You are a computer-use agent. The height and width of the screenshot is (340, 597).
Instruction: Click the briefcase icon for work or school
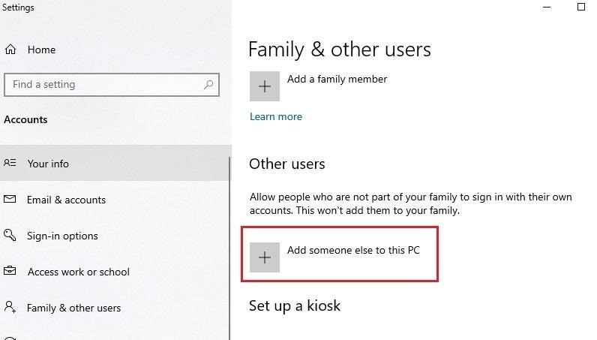coord(10,272)
